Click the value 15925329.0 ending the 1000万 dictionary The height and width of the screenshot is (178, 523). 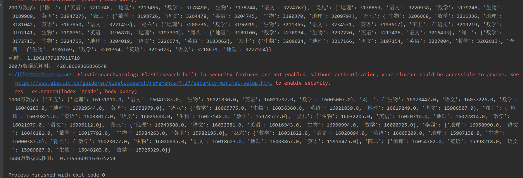pyautogui.click(x=151, y=150)
